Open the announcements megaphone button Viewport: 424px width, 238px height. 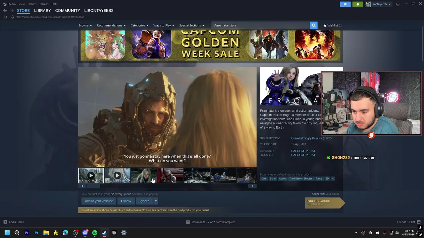(345, 4)
